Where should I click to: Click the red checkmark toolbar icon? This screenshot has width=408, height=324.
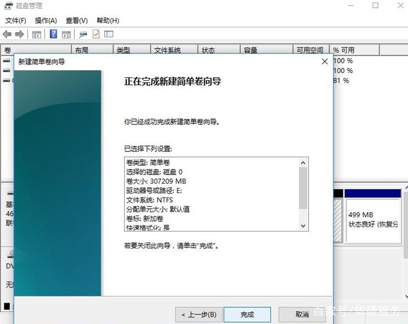pyautogui.click(x=95, y=34)
